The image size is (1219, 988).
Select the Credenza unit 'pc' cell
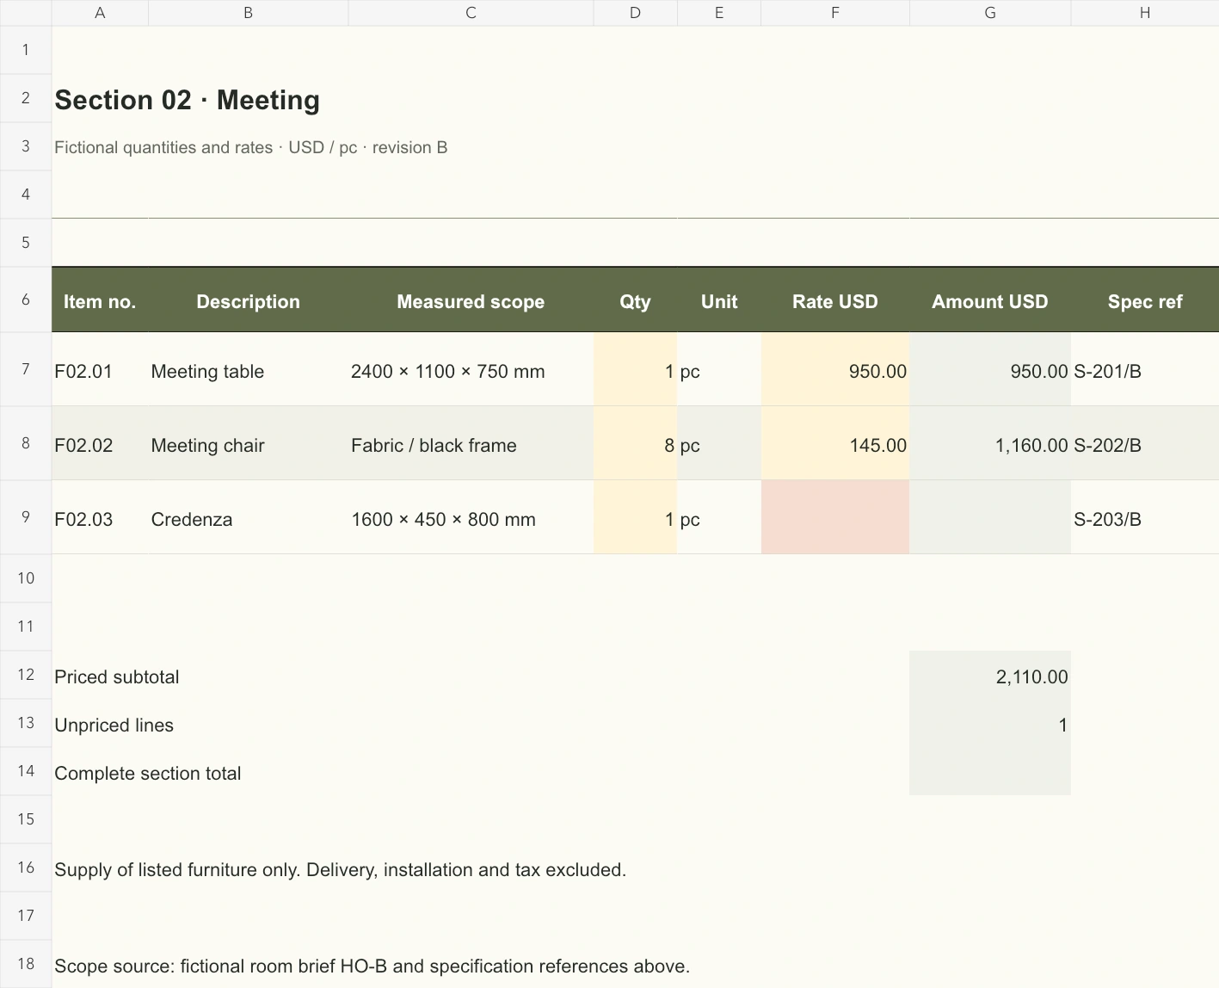[719, 518]
